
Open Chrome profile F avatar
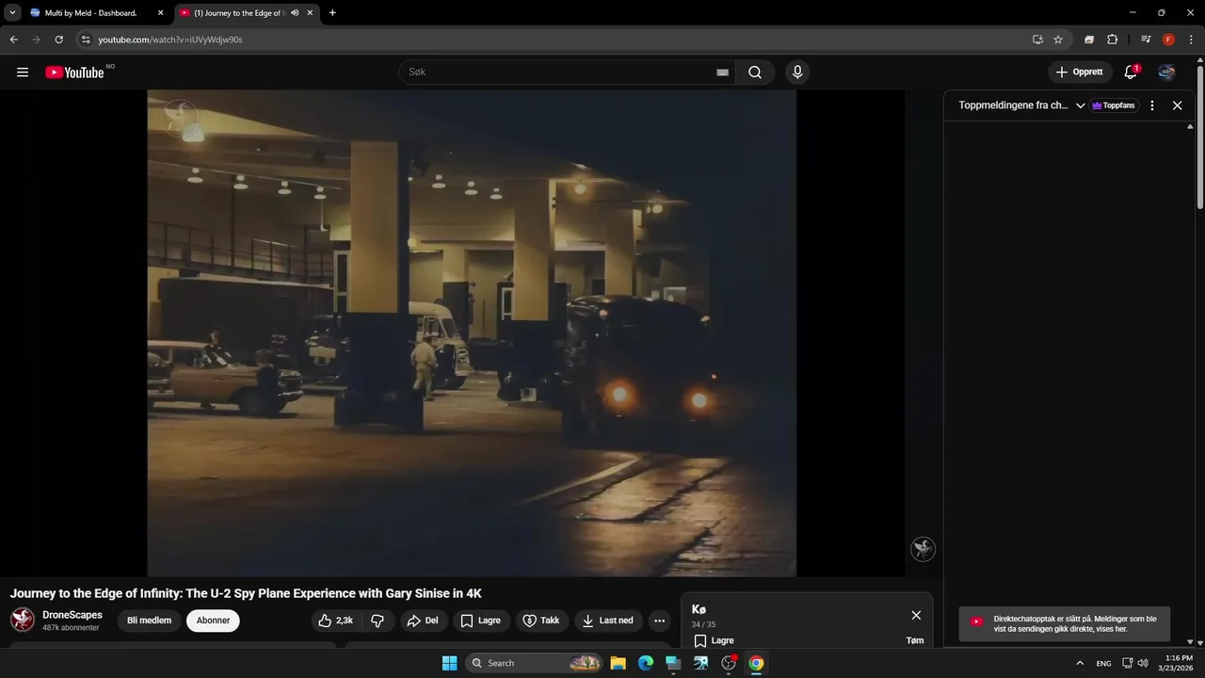point(1168,40)
